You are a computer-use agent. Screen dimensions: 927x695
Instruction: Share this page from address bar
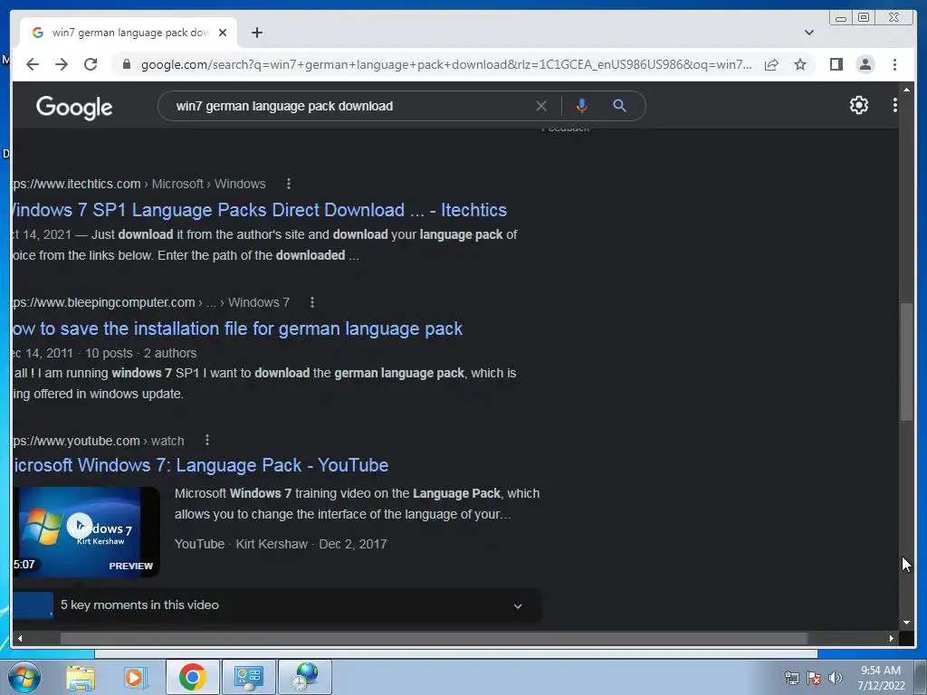(x=771, y=64)
